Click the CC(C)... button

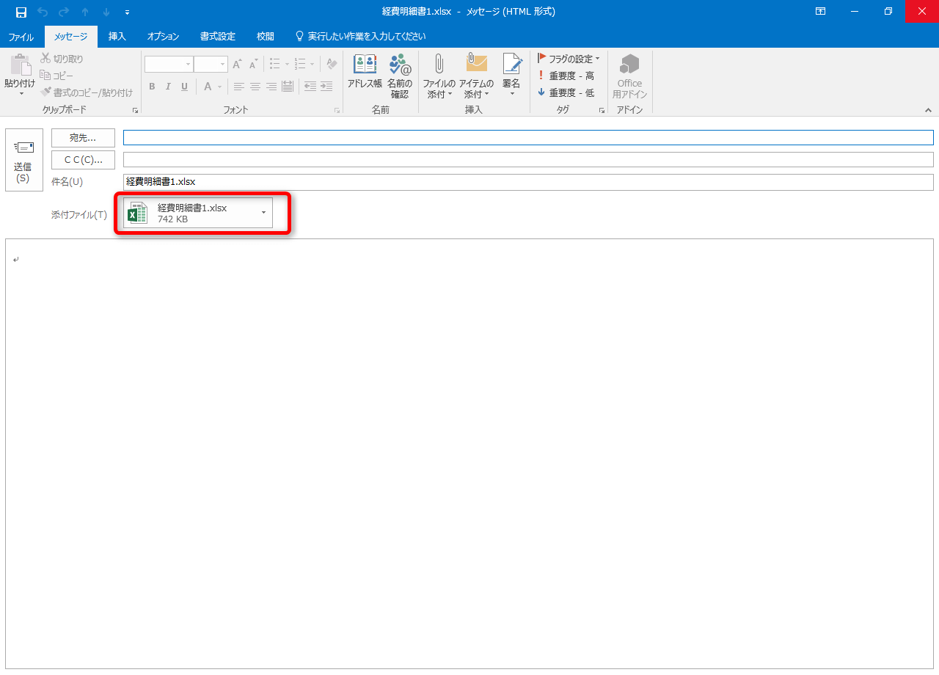pos(83,160)
